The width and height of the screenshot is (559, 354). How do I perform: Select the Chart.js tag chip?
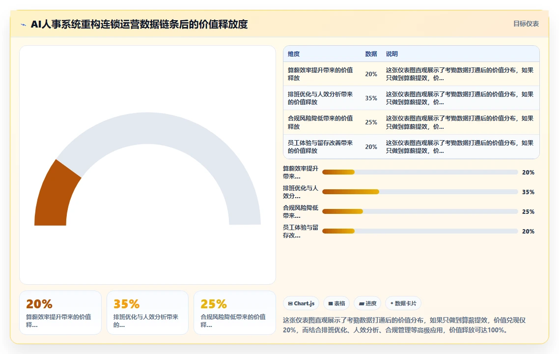(301, 303)
